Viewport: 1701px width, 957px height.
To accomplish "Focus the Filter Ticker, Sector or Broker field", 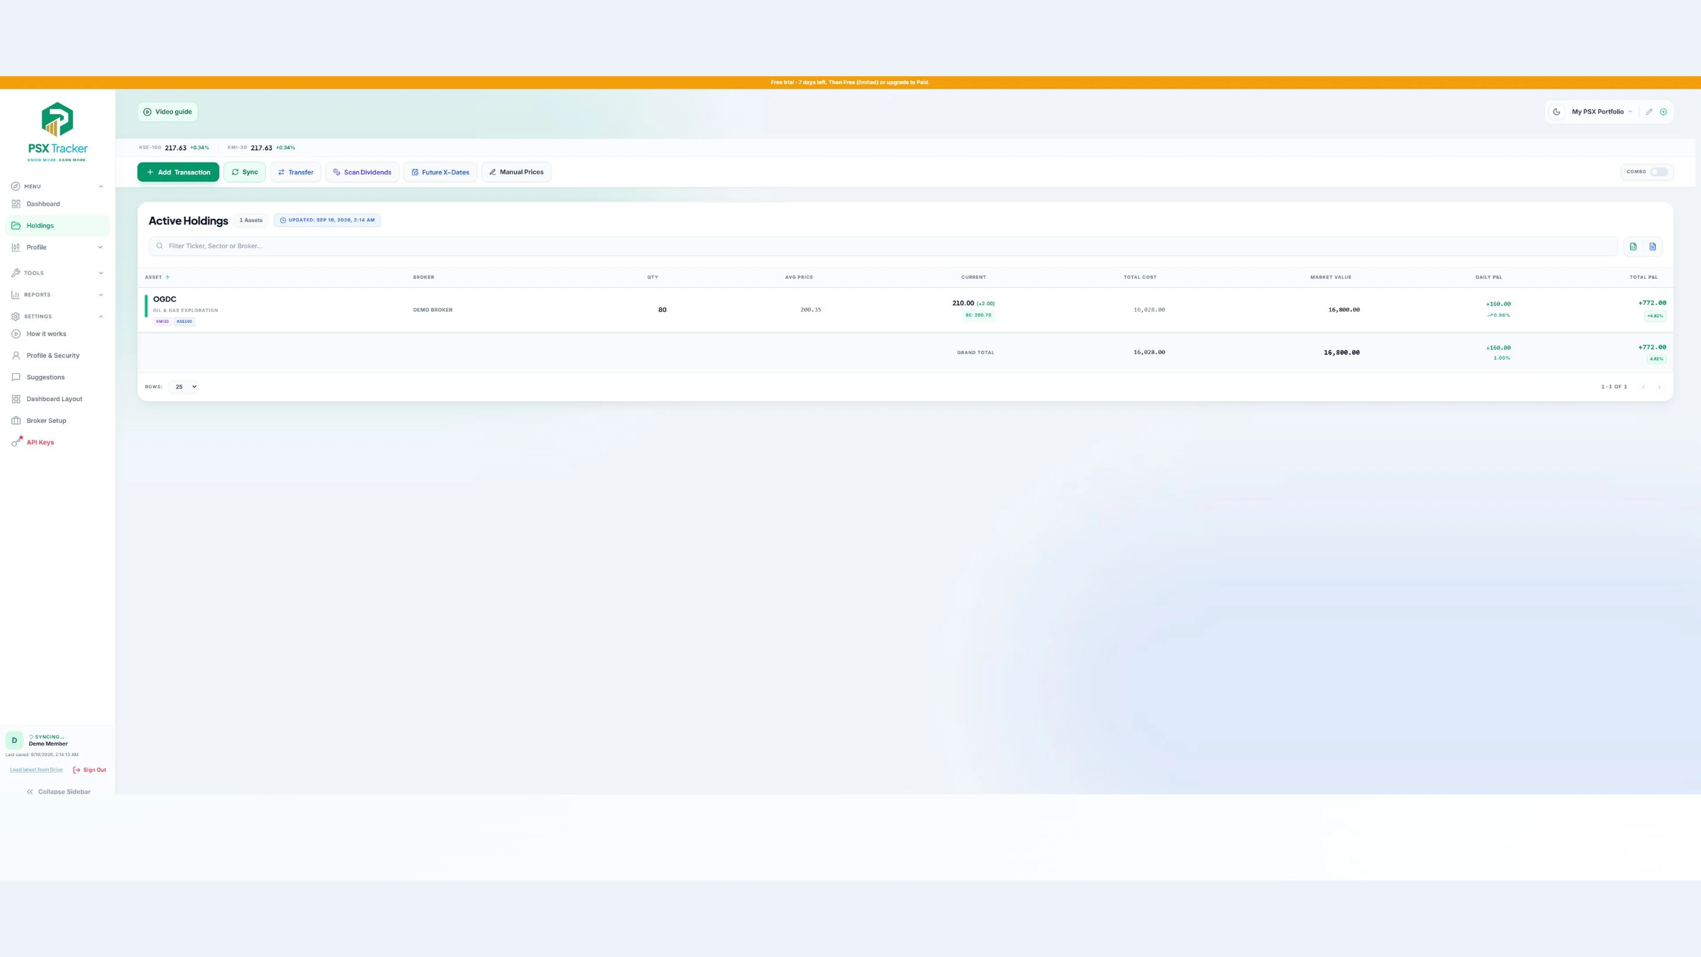I will [883, 246].
